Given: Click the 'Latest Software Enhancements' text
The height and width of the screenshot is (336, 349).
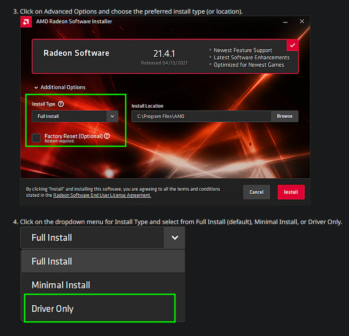Looking at the screenshot, I should (251, 58).
